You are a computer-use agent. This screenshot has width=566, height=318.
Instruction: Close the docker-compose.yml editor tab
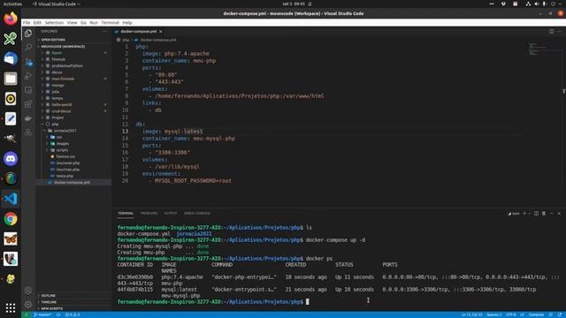point(161,32)
